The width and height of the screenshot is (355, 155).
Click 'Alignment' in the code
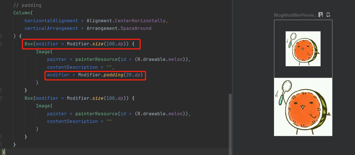pos(99,21)
